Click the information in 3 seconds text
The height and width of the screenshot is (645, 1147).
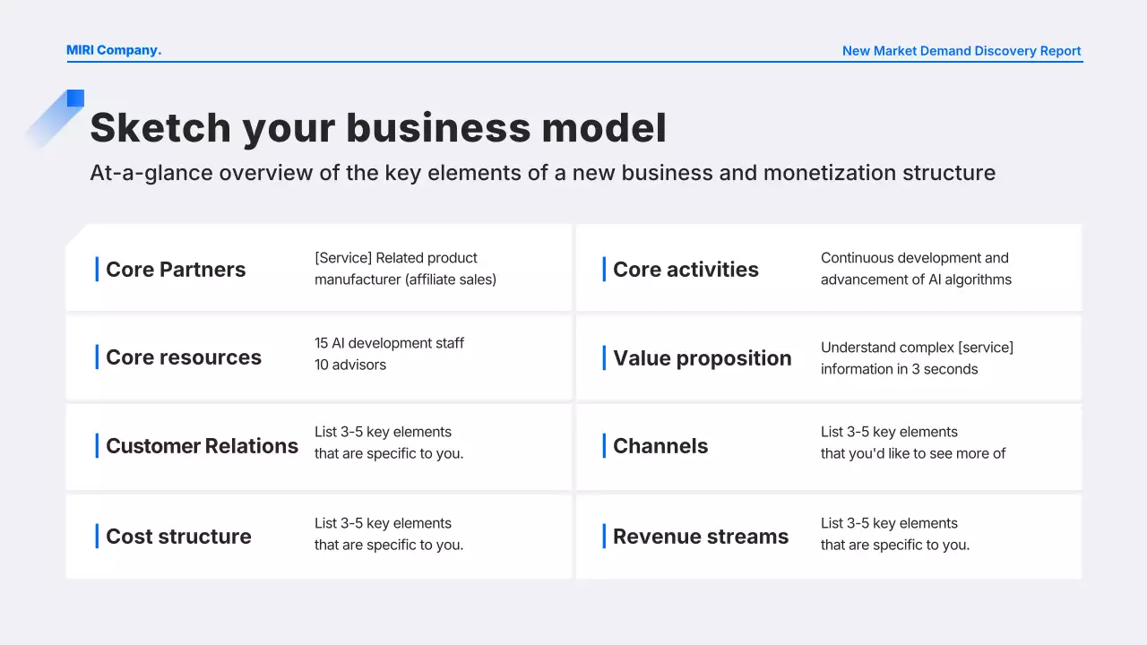point(899,369)
